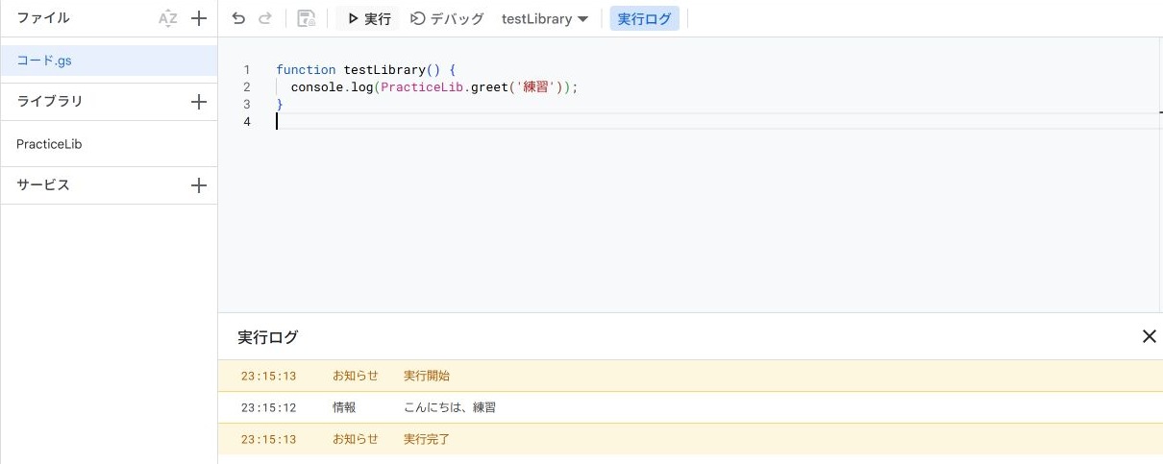Screen dimensions: 1163x464
Task: Click the 23:15:12 timestamp
Action: (268, 407)
